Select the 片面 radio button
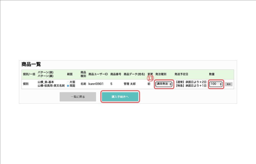This screenshot has width=256, height=164. (68, 82)
